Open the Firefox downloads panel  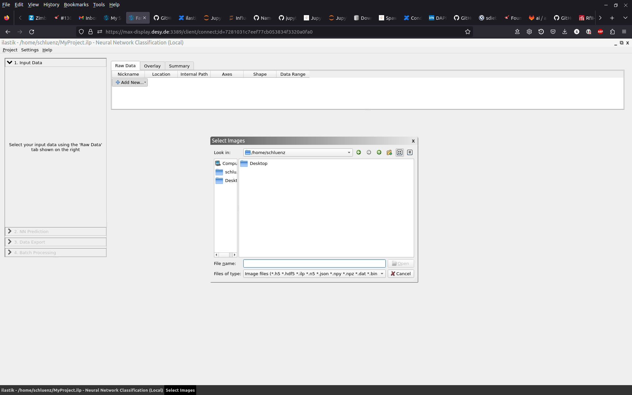565,32
